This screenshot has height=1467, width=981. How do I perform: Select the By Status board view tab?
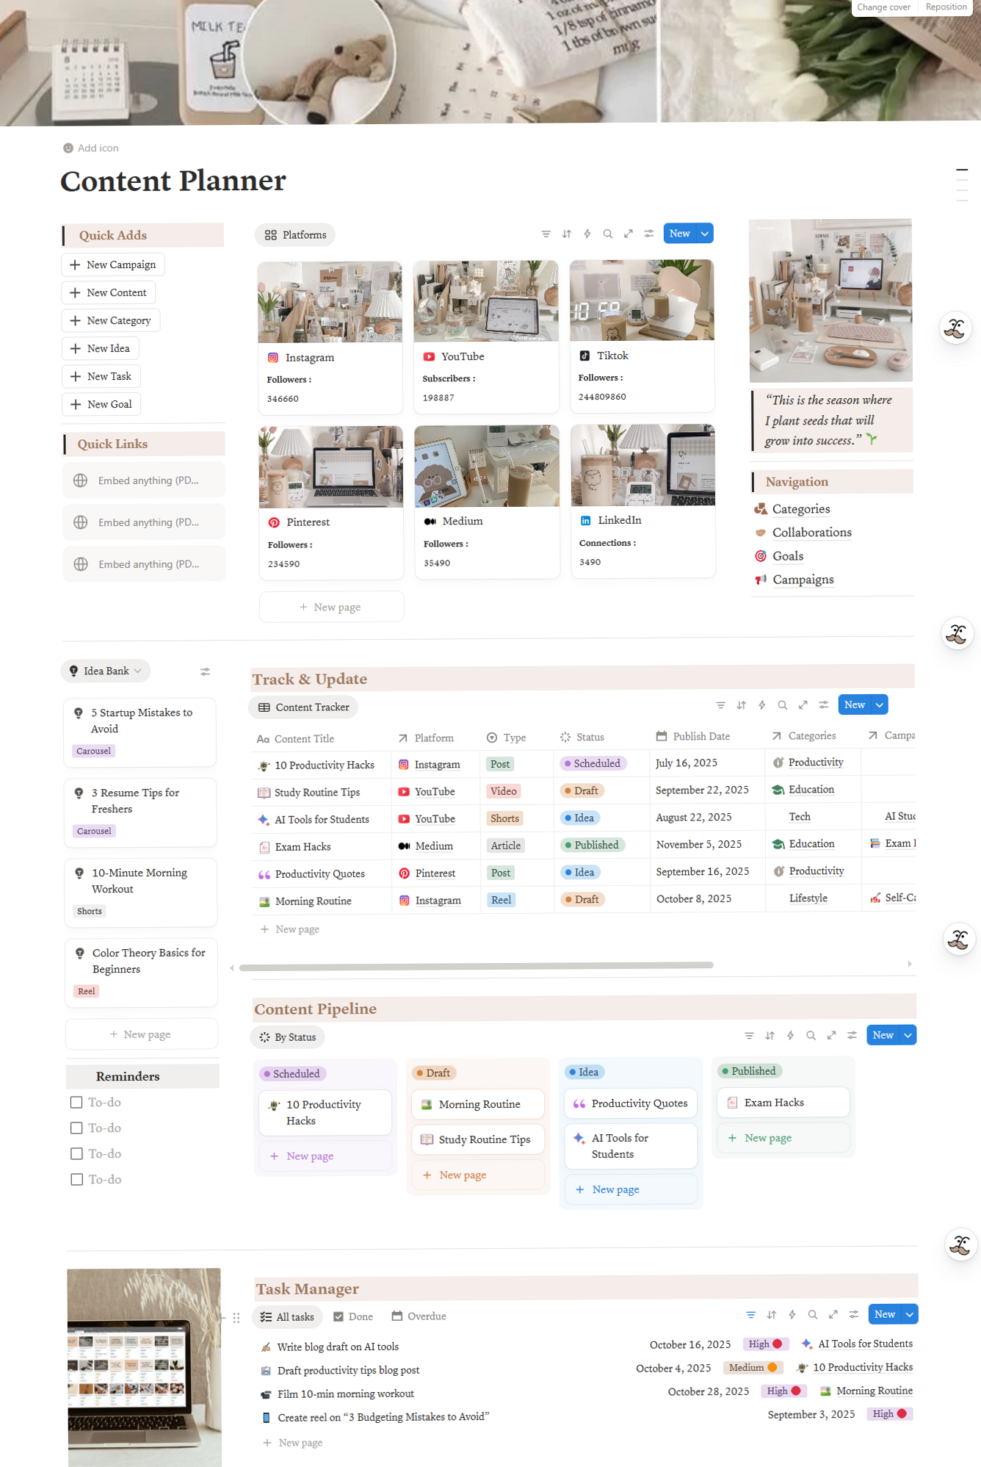tap(288, 1037)
